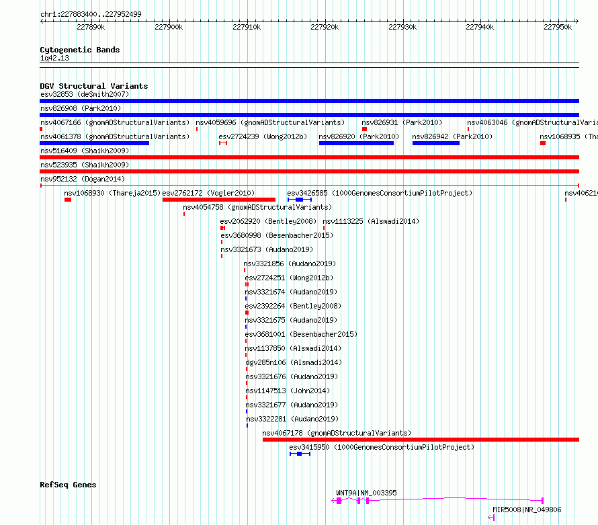The image size is (598, 525).
Task: Click the esv2724251 (Wong2012b) label
Action: [x=289, y=278]
